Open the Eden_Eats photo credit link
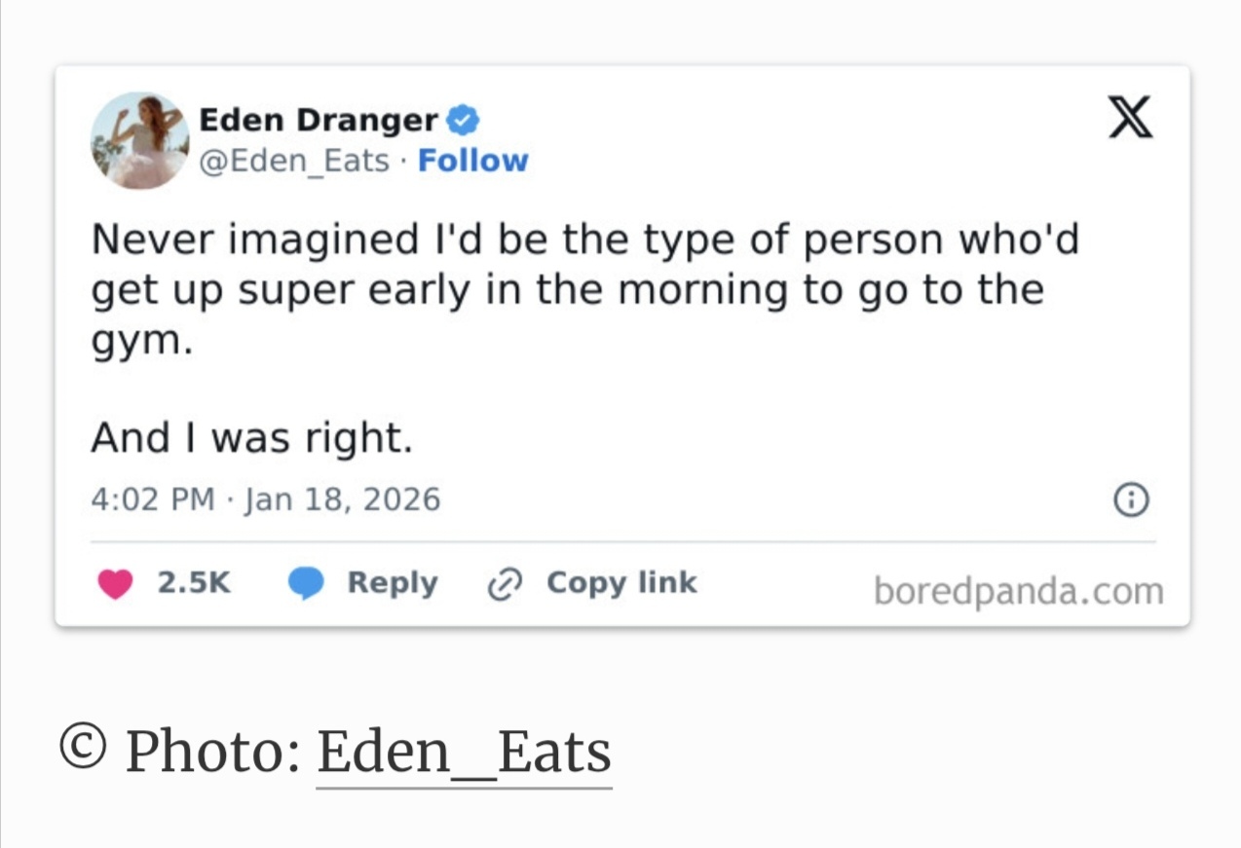 click(464, 753)
